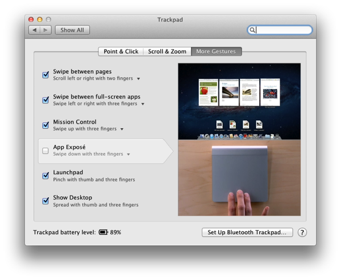341x280 pixels.
Task: Open dropdown for Swipe left or right with three fingers
Action: tap(143, 104)
